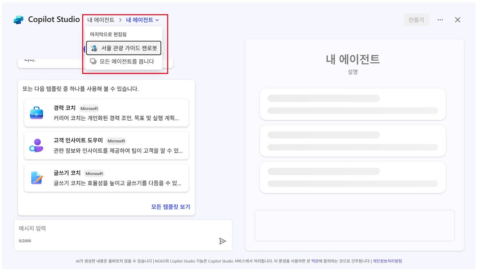
Task: Select the first 내 에이전트 breadcrumb item
Action: click(x=101, y=20)
